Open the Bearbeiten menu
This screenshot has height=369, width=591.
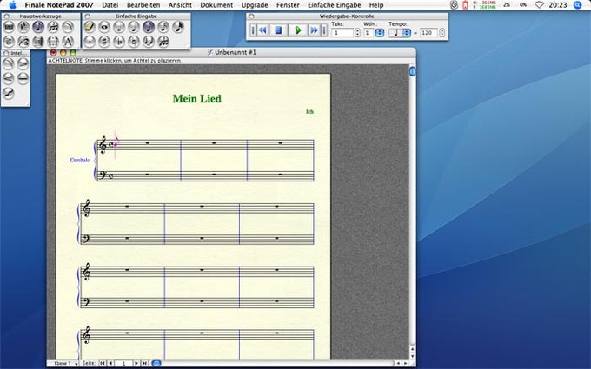(143, 5)
